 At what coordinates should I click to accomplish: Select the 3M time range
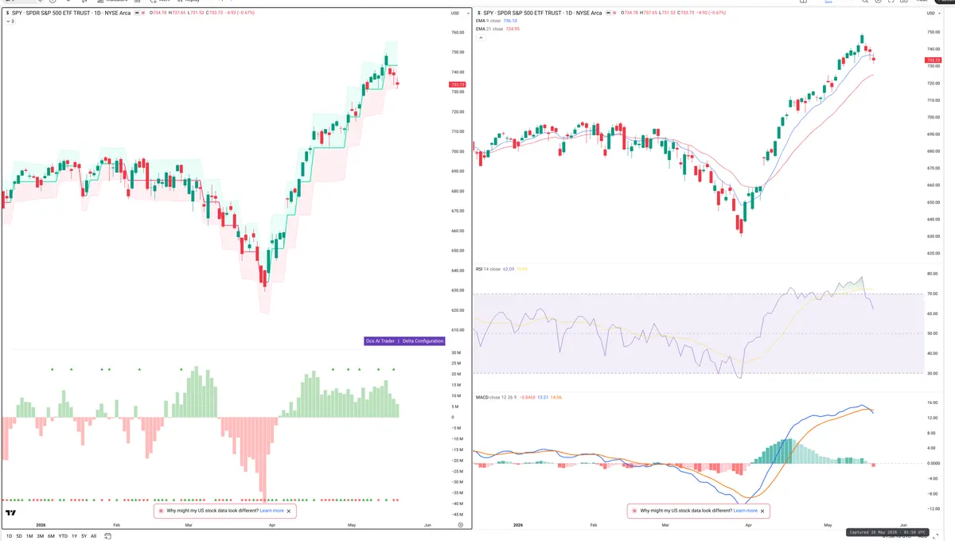(40, 536)
